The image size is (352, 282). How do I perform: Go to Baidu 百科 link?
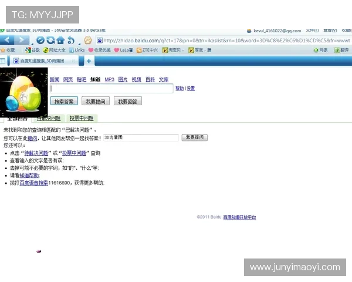[150, 79]
